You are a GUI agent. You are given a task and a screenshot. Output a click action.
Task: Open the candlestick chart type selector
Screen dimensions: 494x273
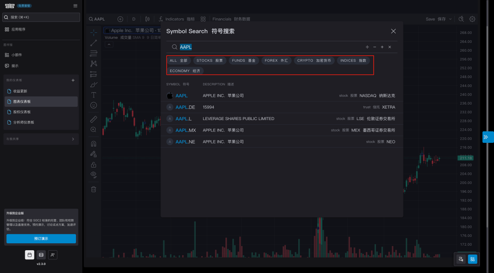(x=147, y=19)
